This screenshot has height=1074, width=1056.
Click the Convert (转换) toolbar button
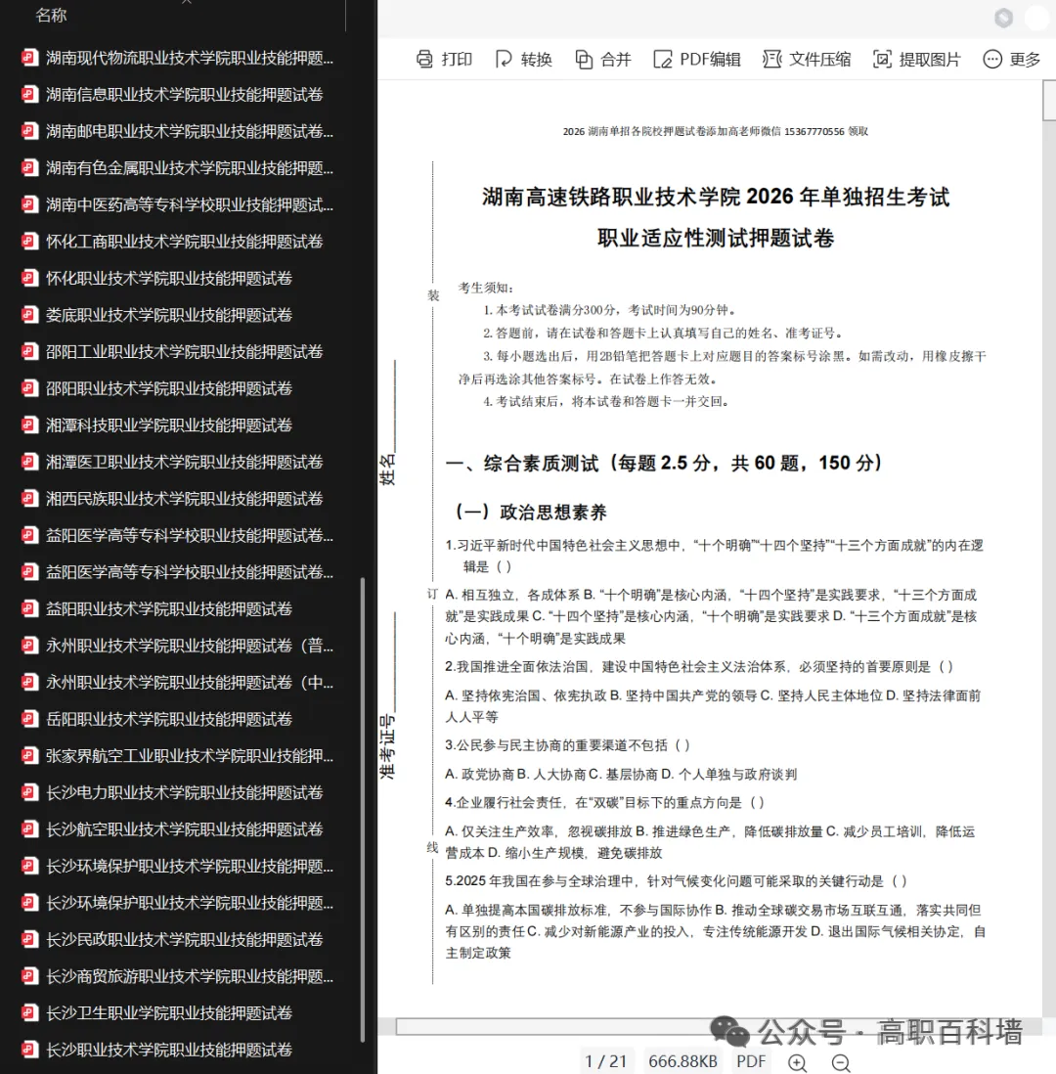pos(523,60)
